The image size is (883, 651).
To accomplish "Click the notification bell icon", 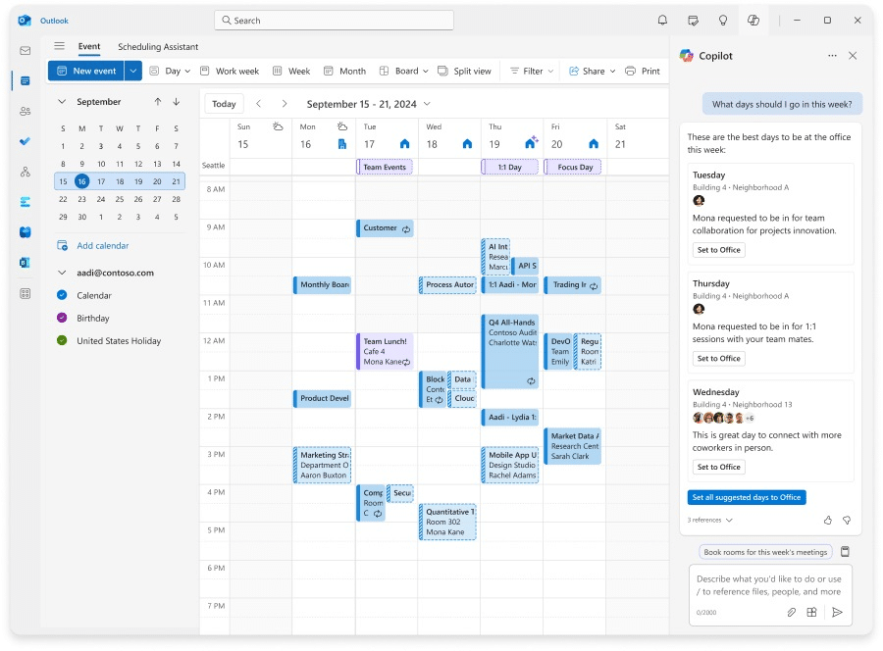I will click(662, 20).
